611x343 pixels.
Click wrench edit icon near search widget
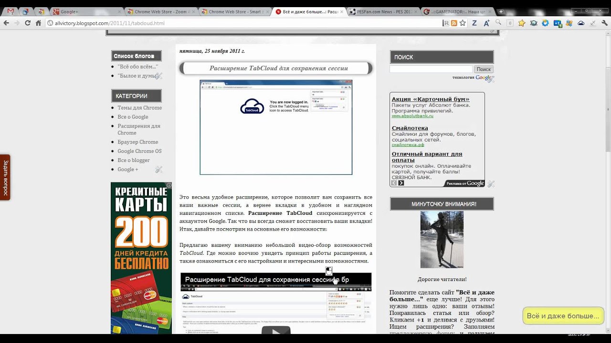click(x=491, y=79)
